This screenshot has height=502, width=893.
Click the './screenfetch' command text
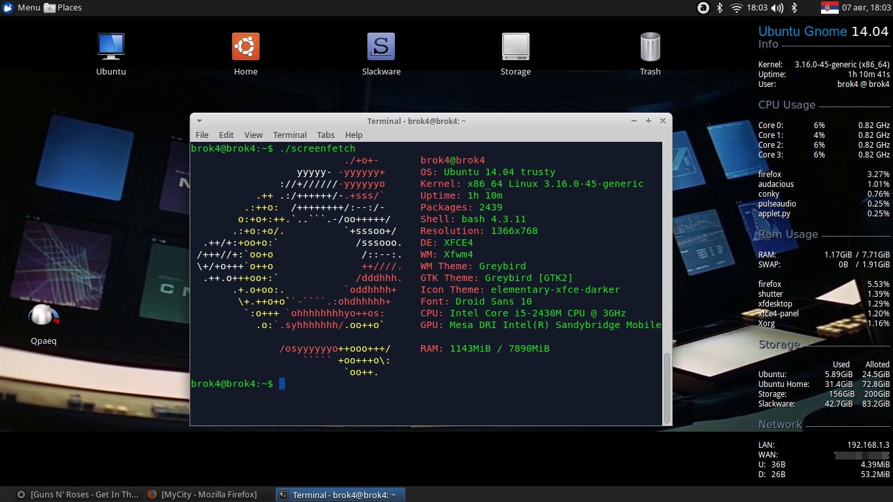[x=317, y=148]
